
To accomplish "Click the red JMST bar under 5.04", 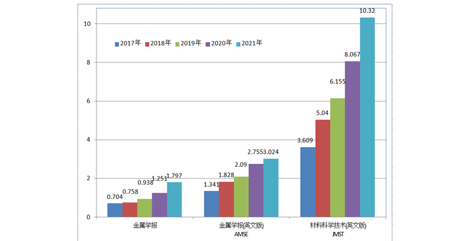I will (x=322, y=169).
